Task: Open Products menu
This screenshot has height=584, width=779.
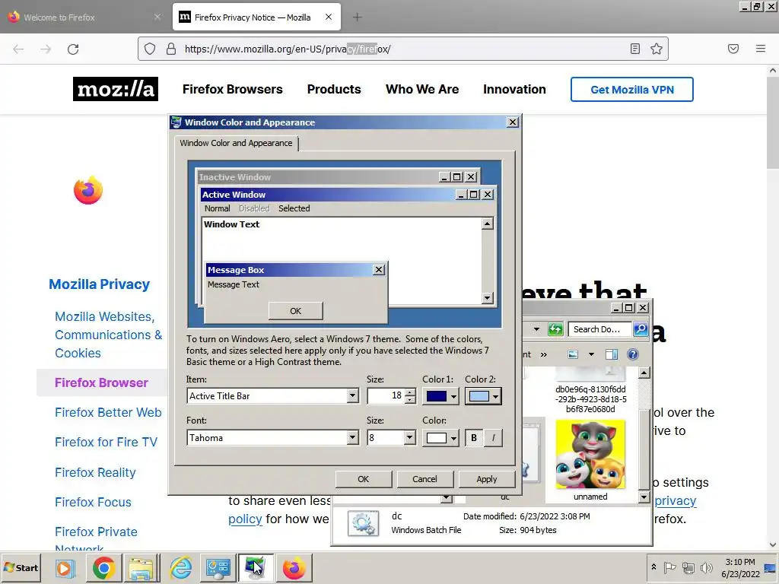Action: click(x=334, y=90)
